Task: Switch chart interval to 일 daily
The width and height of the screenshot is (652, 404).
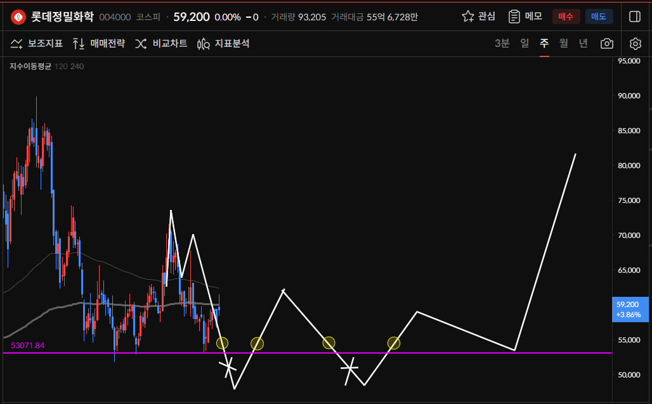Action: (525, 43)
